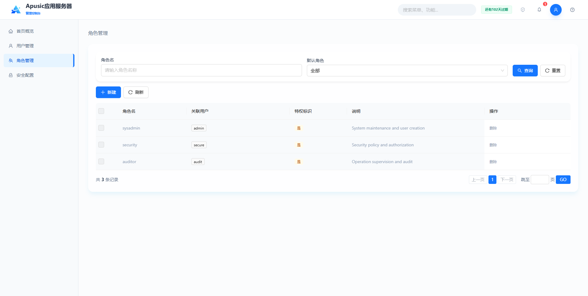This screenshot has height=296, width=588.
Task: Click 'System maintenance and user creation' text
Action: [388, 128]
